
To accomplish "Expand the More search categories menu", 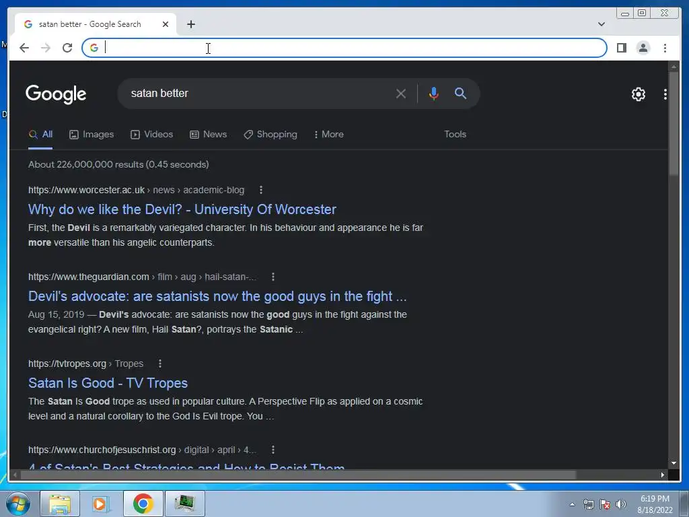I will (328, 135).
